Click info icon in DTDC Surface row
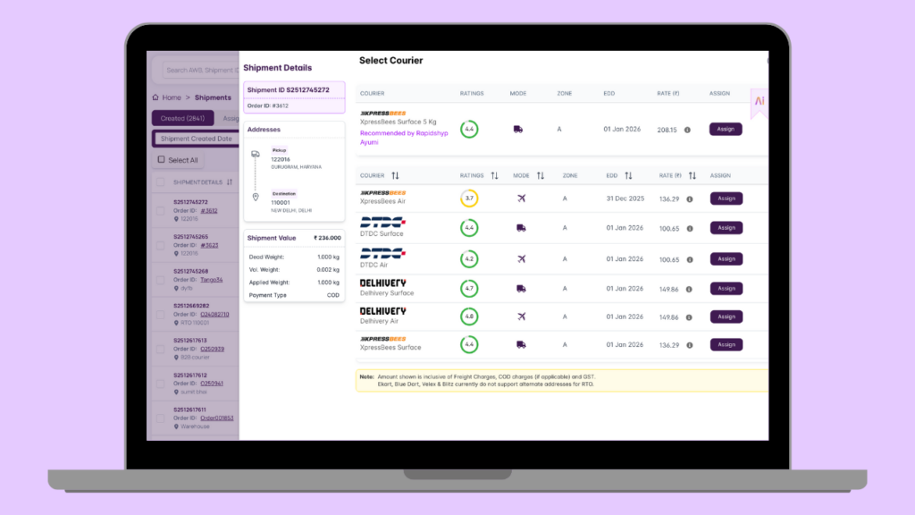915x515 pixels. tap(690, 228)
